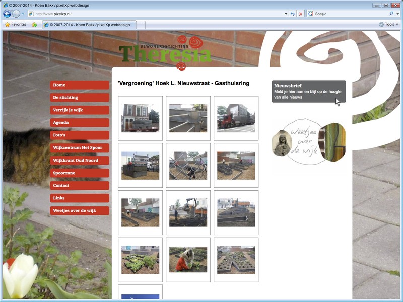Screen dimensions: 403x302
Task: Click the browser Forward arrow button
Action: tap(16, 14)
